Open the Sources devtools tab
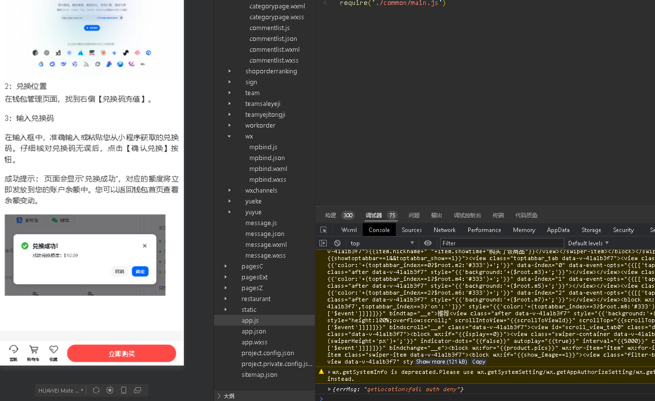655x401 pixels. [x=412, y=230]
